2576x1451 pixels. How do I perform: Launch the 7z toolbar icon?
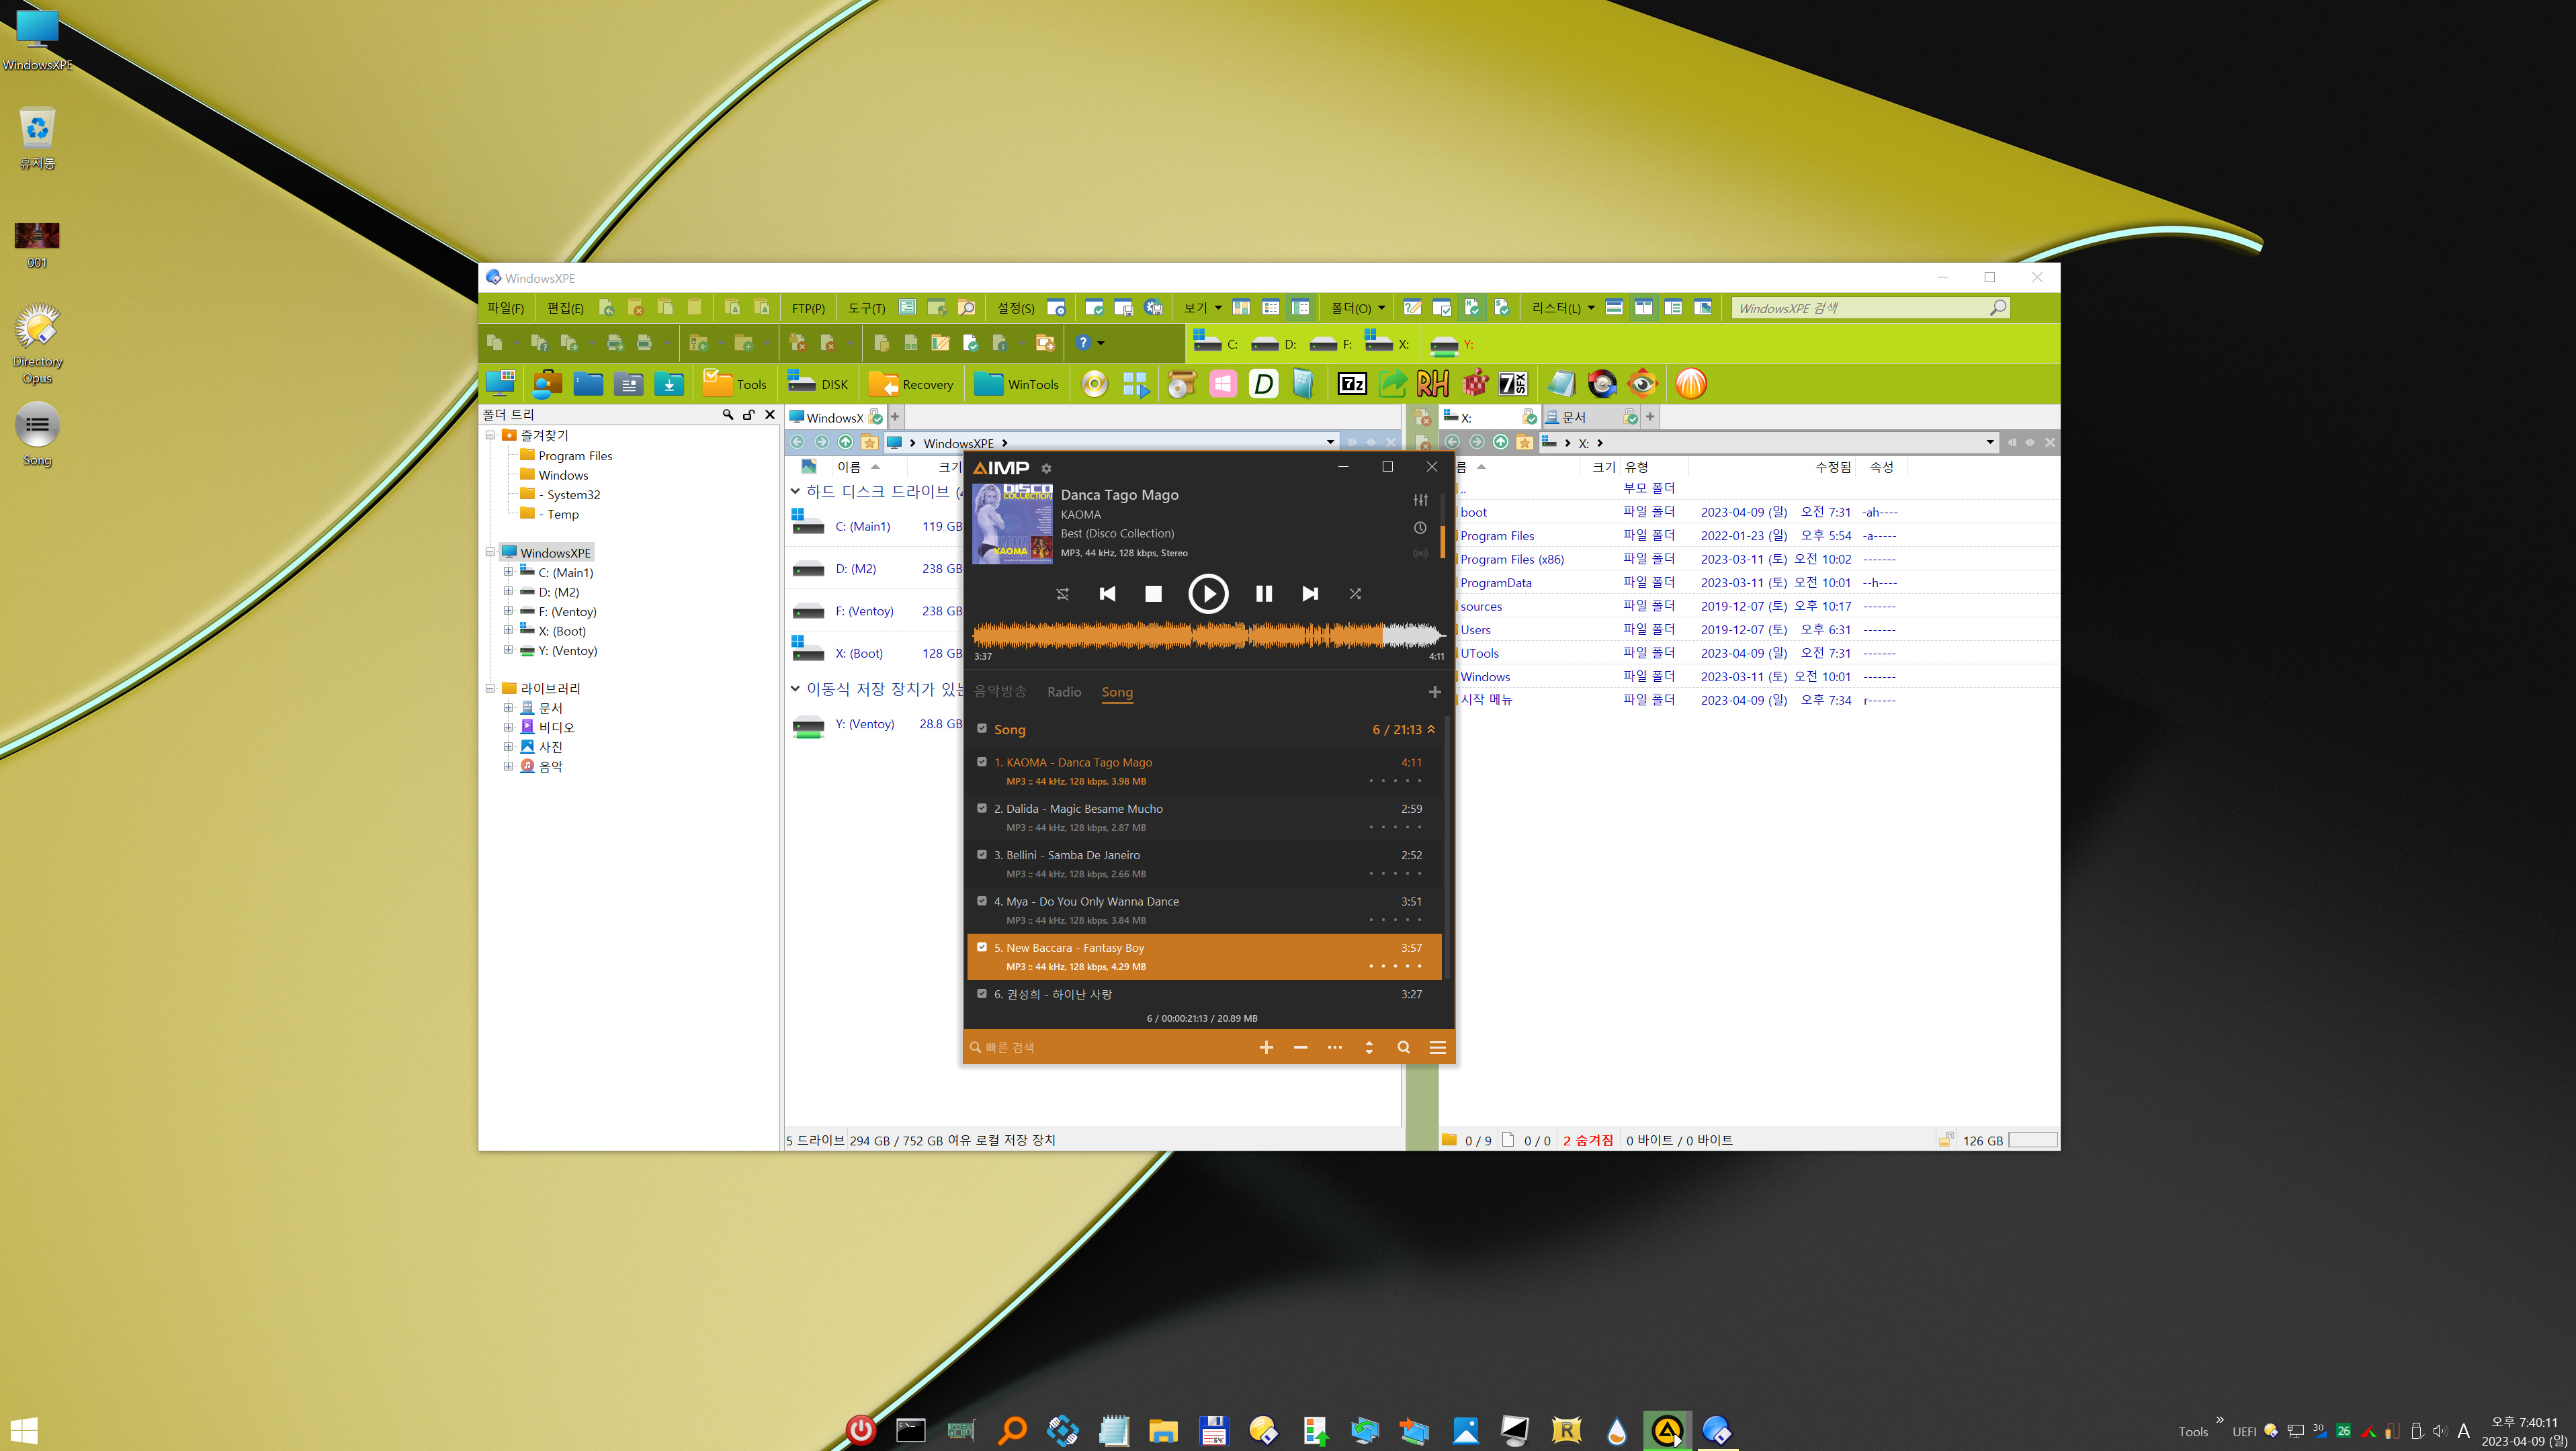tap(1352, 384)
